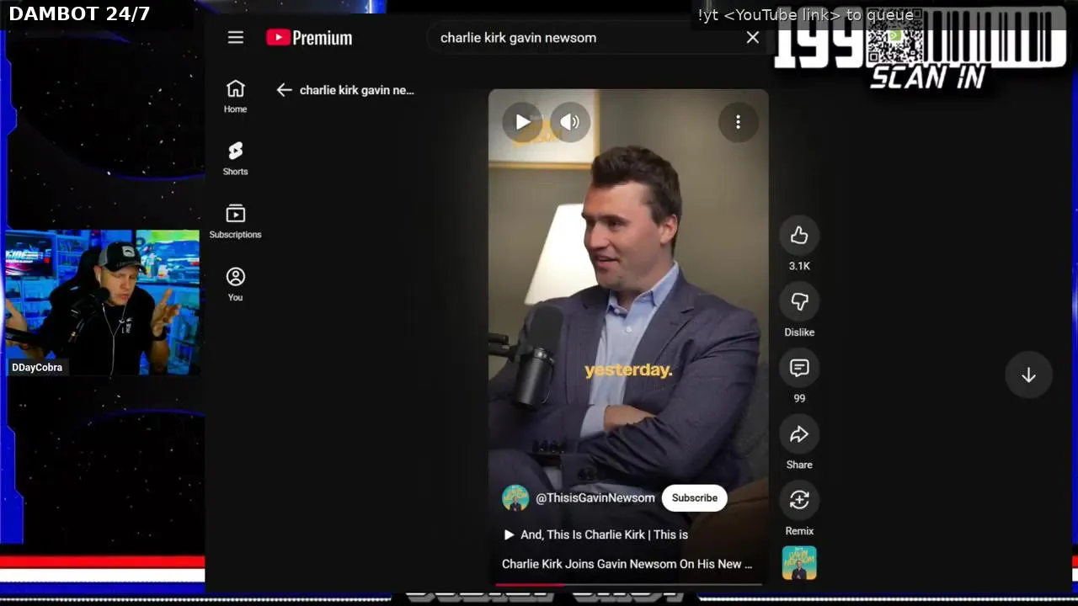Click 'charlie kirk gavin ne...' header text
Image resolution: width=1078 pixels, height=606 pixels.
(x=357, y=90)
